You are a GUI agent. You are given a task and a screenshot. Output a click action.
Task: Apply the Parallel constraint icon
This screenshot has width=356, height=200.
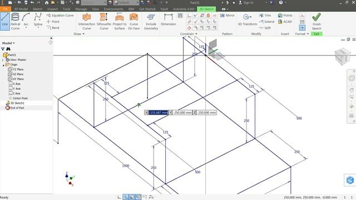tap(189, 22)
